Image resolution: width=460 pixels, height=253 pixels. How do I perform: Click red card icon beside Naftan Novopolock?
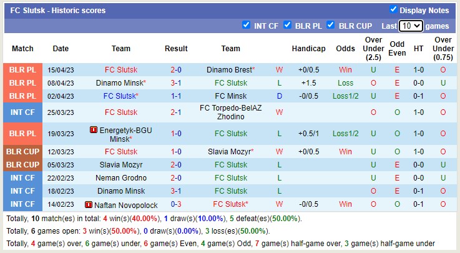coord(89,204)
